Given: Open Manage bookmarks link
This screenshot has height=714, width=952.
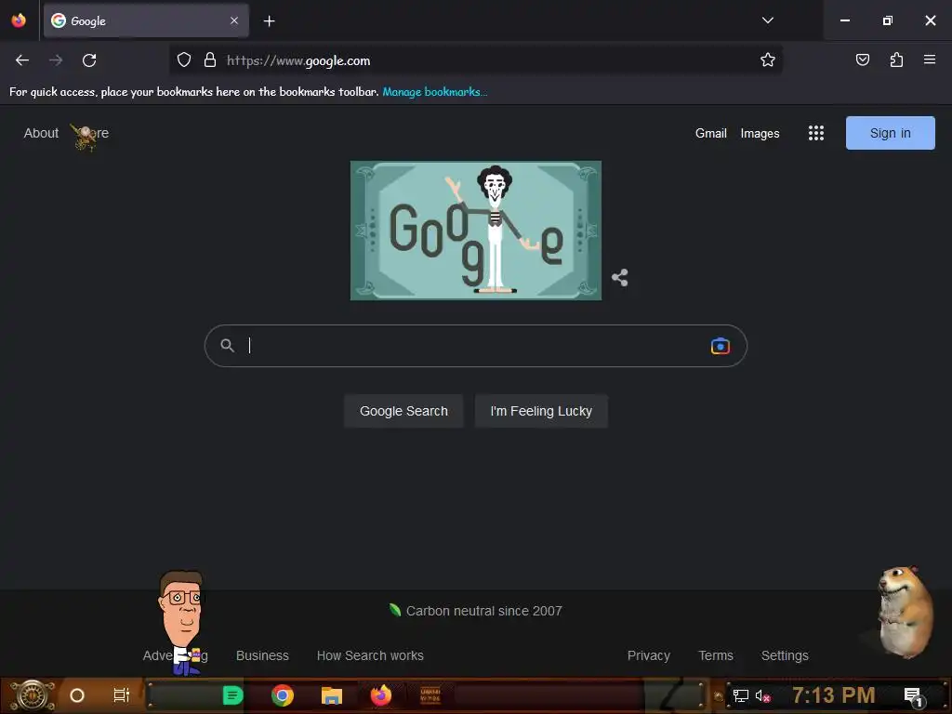Looking at the screenshot, I should click(x=435, y=92).
